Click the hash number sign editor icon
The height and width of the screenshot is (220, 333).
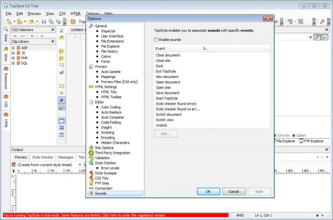[x=61, y=100]
